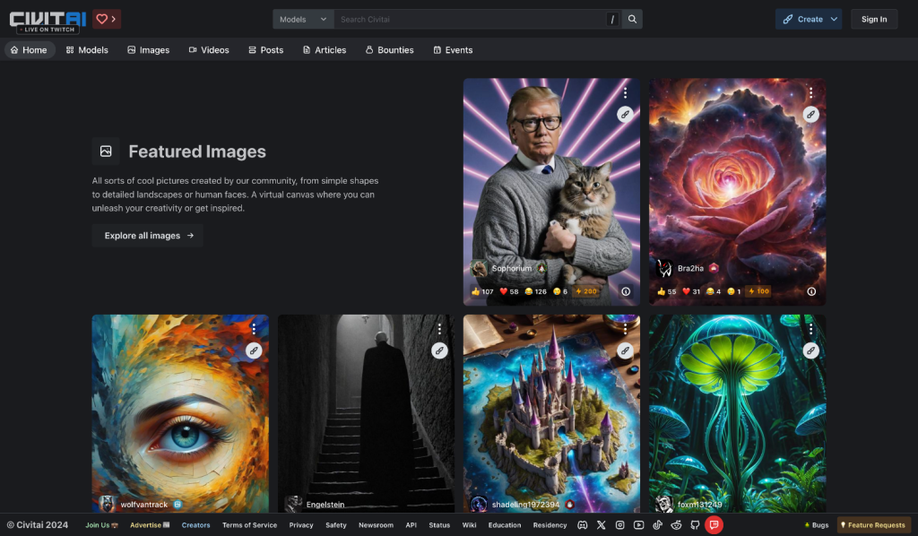Show info for Sophorium's image
Viewport: 918px width, 536px height.
click(x=625, y=291)
